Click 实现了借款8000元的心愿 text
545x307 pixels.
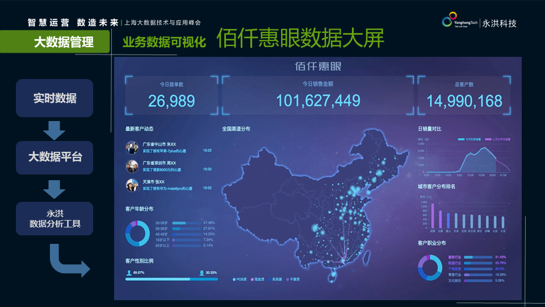click(x=162, y=170)
